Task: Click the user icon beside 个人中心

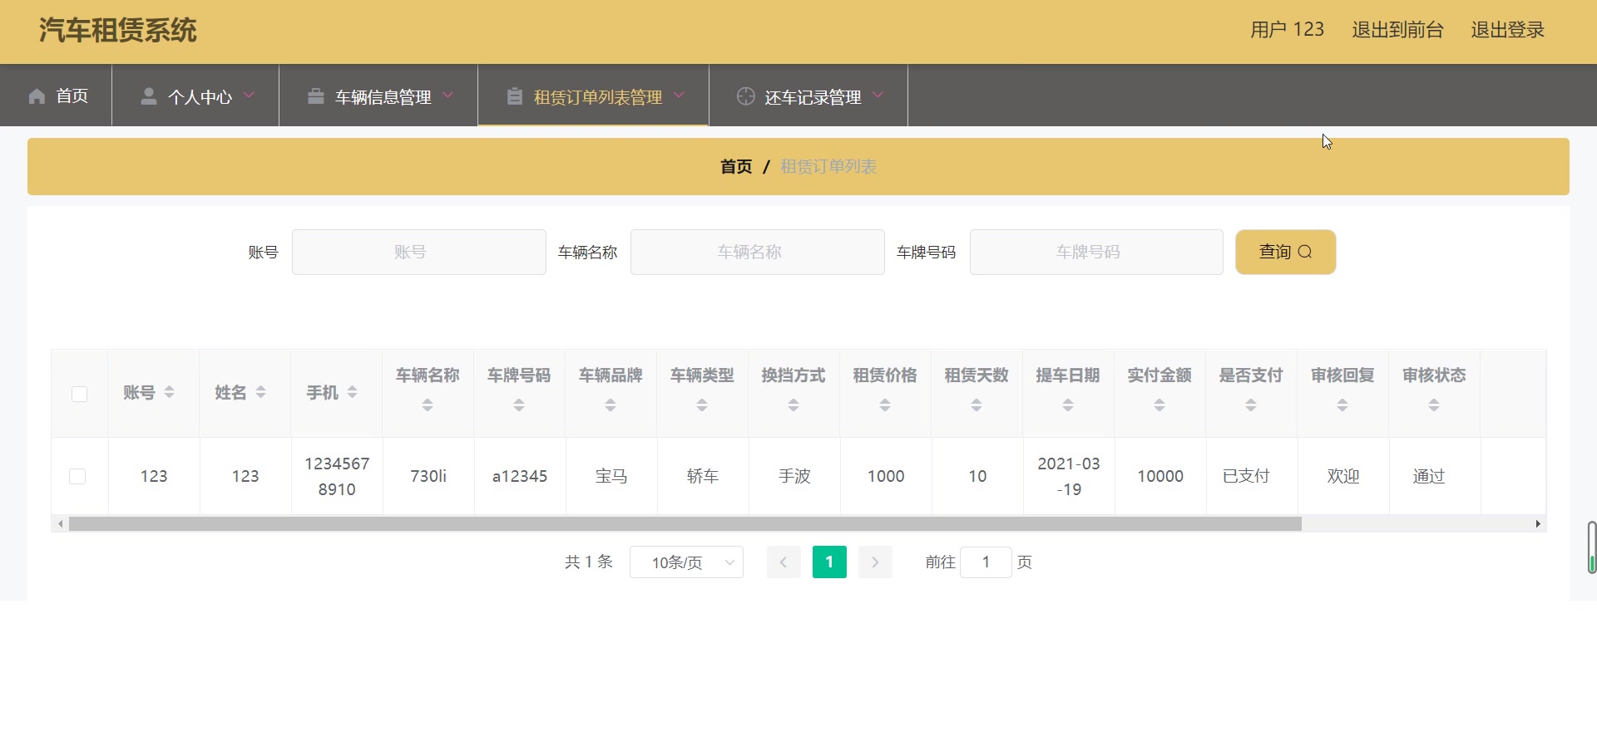Action: 149,96
